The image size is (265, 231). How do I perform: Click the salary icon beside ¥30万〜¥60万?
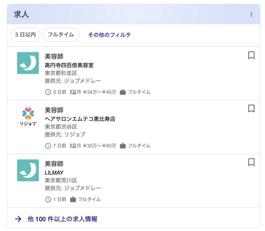coord(73,146)
